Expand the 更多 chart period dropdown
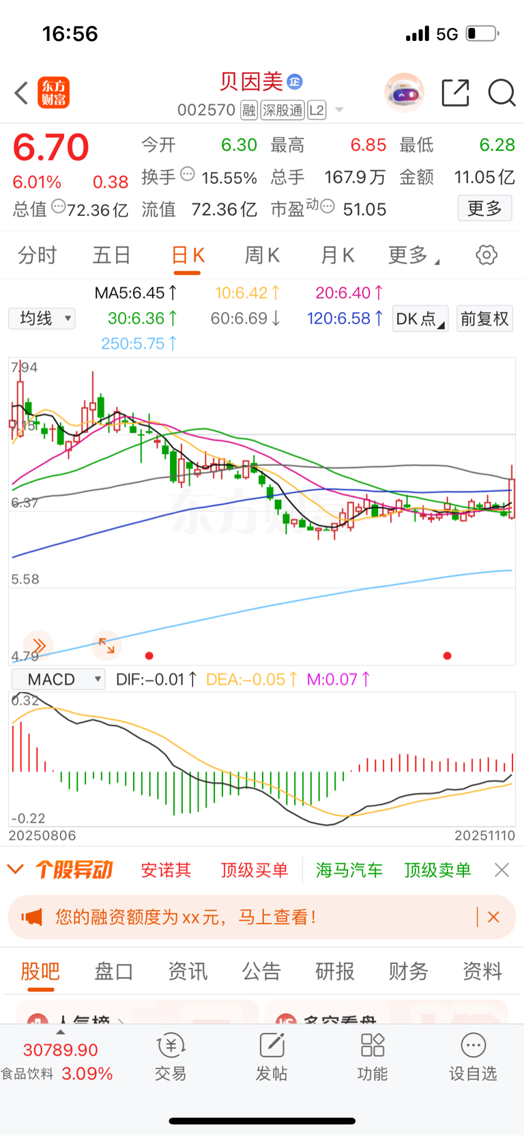The image size is (524, 1136). pos(413,255)
